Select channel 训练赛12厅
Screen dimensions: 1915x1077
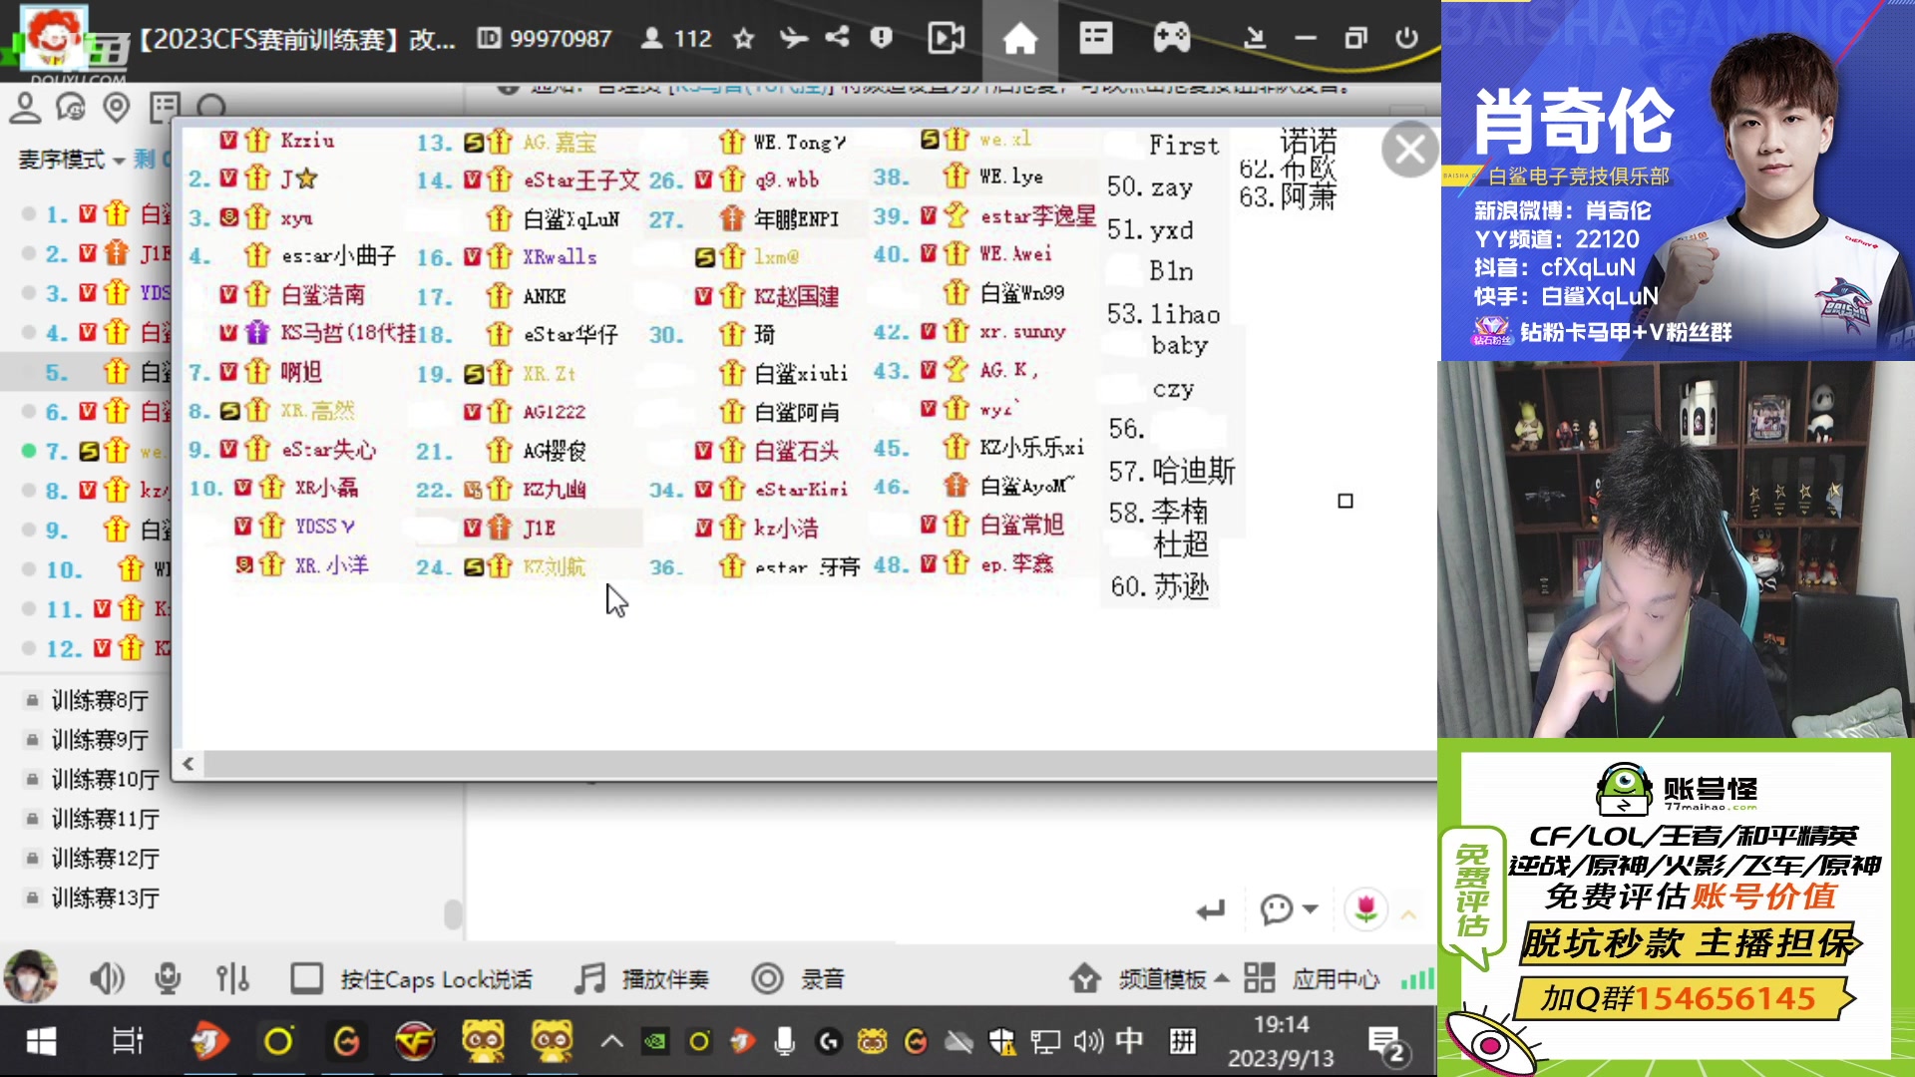click(x=105, y=859)
